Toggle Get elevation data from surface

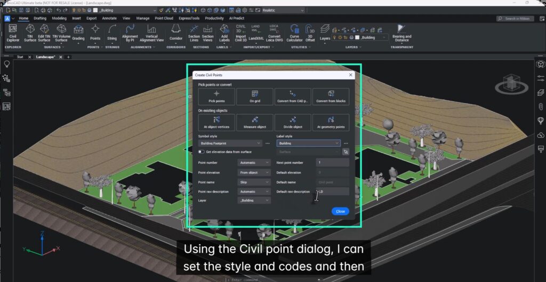point(201,152)
